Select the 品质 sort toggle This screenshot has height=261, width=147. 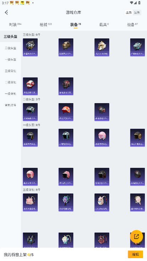[x=128, y=12]
